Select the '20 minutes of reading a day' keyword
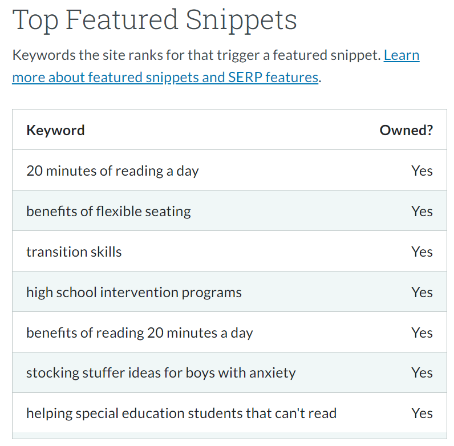Viewport: 454px width, 446px height. [112, 171]
